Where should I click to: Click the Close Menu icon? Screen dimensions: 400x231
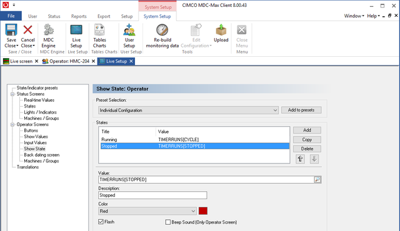(242, 30)
